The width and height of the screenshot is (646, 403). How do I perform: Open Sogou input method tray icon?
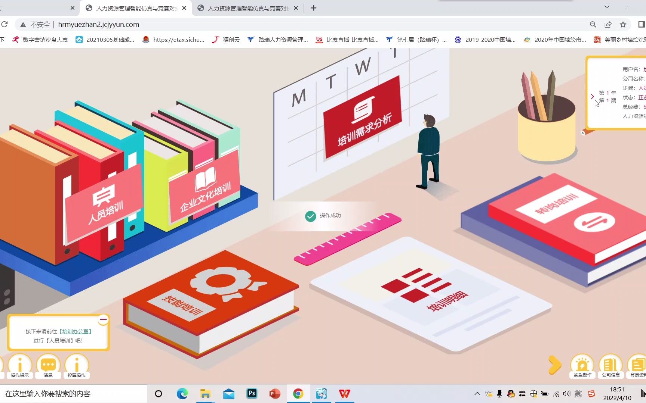(x=591, y=394)
